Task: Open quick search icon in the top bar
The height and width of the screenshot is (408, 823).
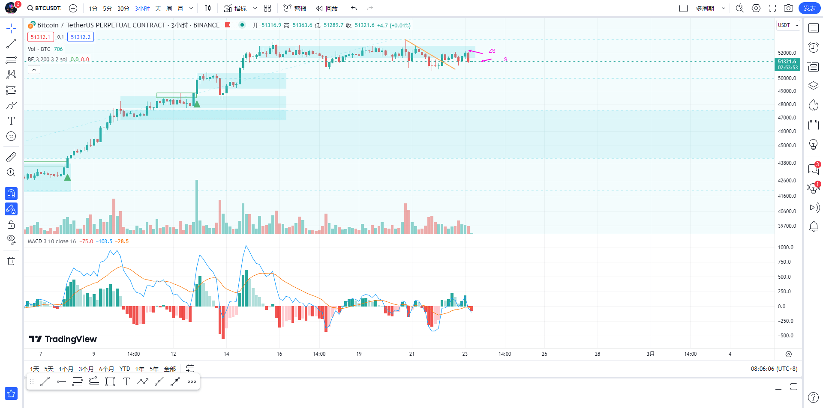Action: (x=740, y=8)
